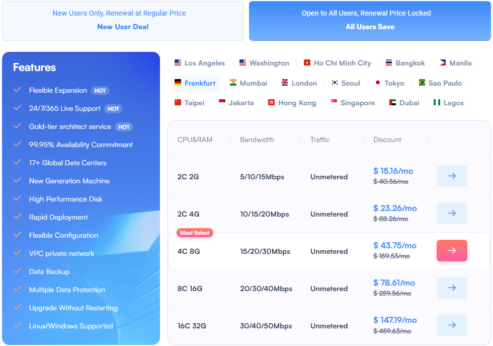The height and width of the screenshot is (346, 493).
Task: Click the 99.95% Availability Commitment feature
Action: 81,145
